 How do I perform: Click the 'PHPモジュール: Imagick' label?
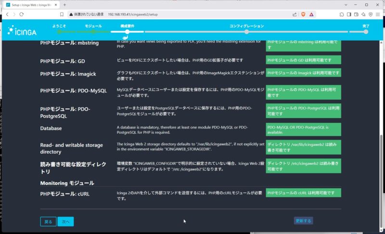[x=68, y=74]
